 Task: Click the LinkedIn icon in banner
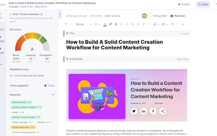coord(143,111)
